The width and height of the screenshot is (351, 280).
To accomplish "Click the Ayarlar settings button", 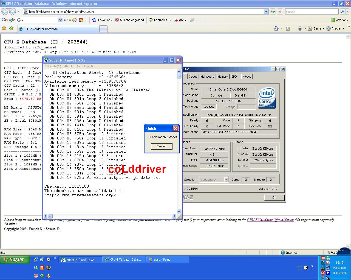I will coord(339,20).
